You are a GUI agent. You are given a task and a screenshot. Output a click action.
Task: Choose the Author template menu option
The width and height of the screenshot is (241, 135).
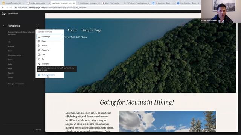(x=50, y=46)
